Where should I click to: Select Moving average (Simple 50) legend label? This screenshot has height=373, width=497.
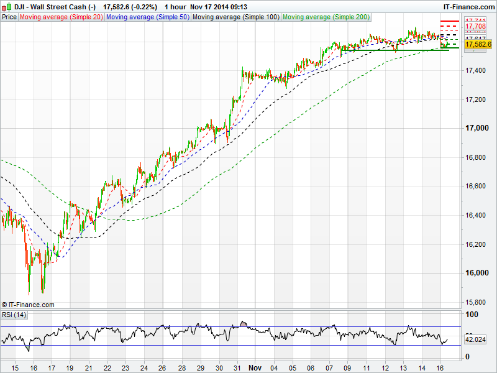coord(148,17)
